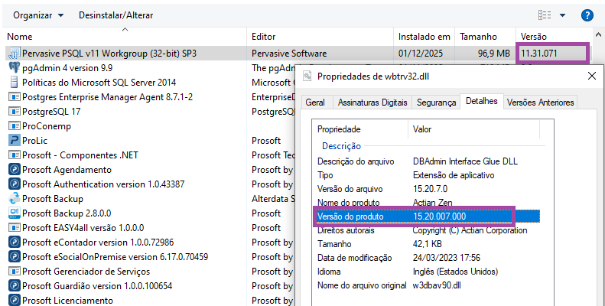The height and width of the screenshot is (306, 605).
Task: Open the Organizar dropdown menu
Action: click(38, 15)
